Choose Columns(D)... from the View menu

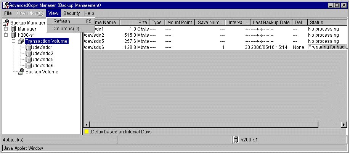coord(71,29)
